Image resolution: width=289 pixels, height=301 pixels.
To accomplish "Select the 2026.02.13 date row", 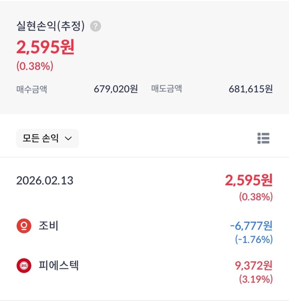I will [x=45, y=181].
